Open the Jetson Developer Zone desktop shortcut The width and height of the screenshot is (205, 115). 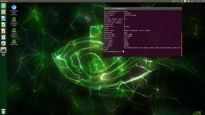14,20
